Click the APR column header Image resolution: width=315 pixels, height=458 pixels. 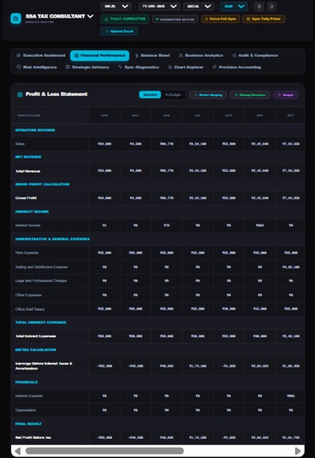click(104, 115)
